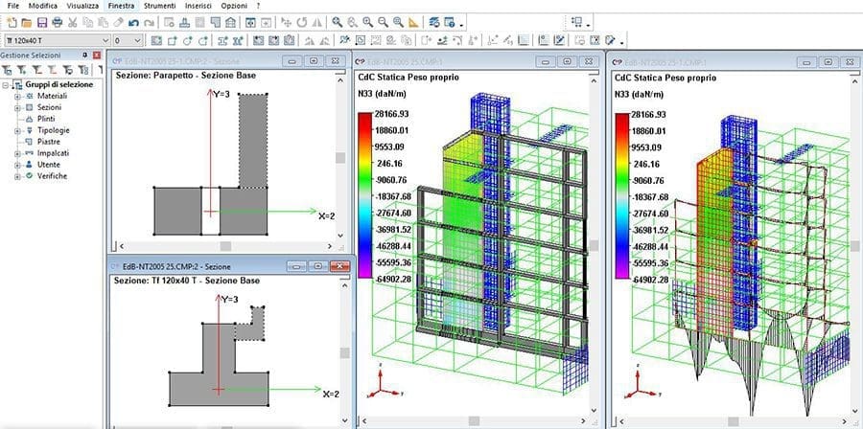
Task: Click the eraser icon in the top toolbar
Action: (x=118, y=23)
